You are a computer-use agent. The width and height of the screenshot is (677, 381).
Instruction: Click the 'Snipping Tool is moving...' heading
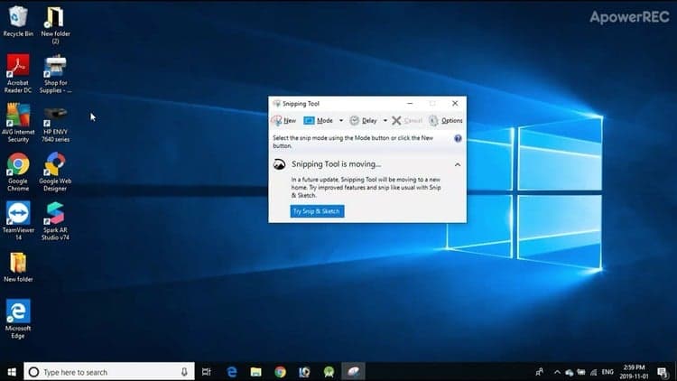pos(337,164)
